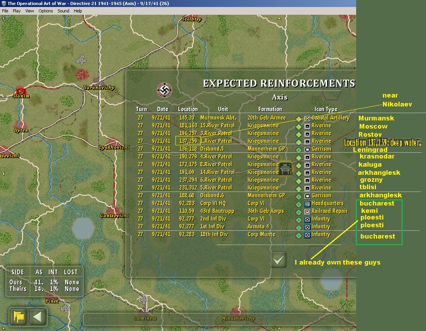Click the yellow flag button
Viewport: 426px width, 331px height.
coord(19,317)
